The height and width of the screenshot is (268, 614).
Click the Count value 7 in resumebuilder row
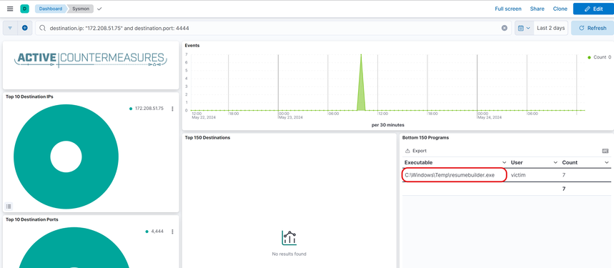tap(564, 175)
